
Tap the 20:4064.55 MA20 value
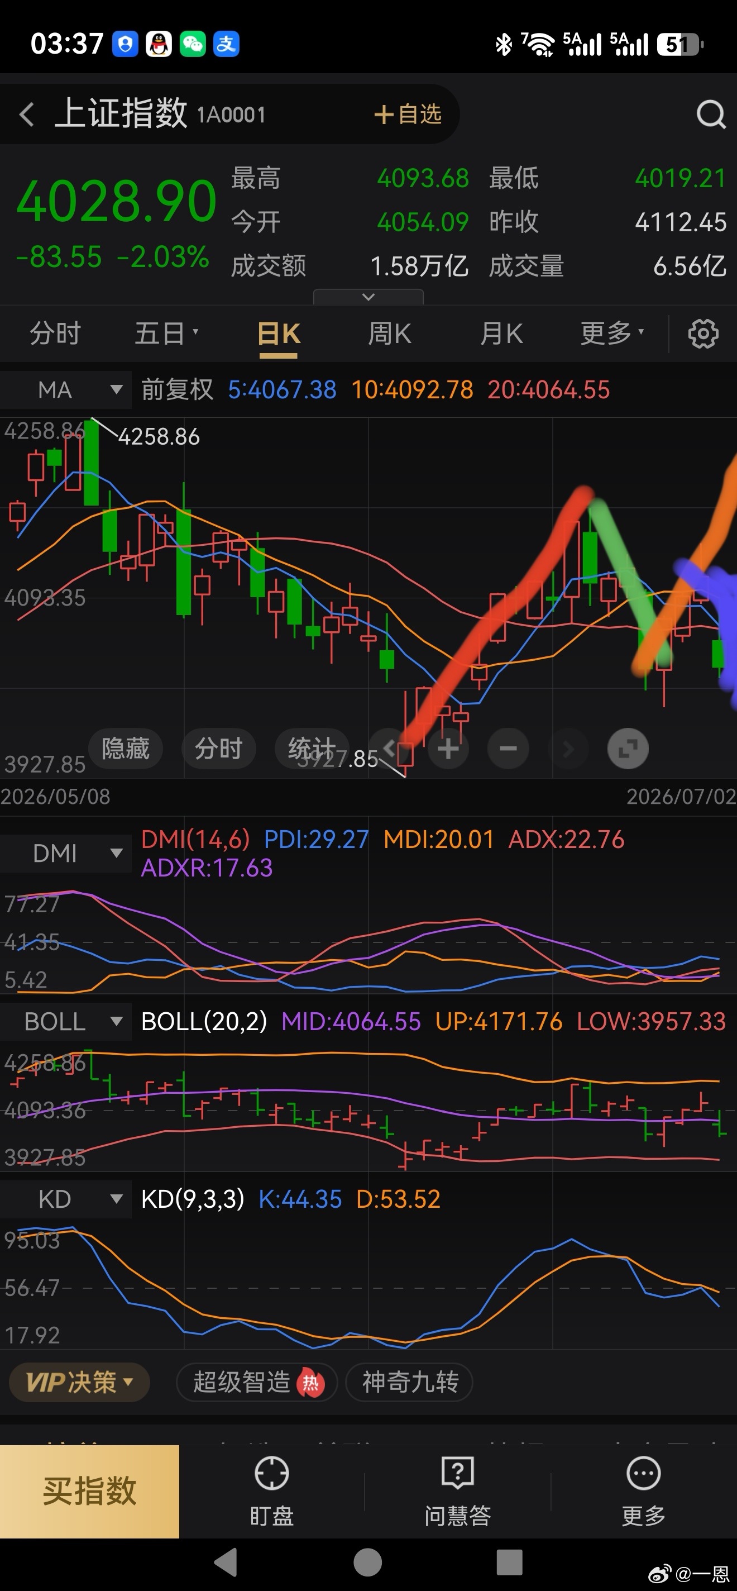click(549, 390)
